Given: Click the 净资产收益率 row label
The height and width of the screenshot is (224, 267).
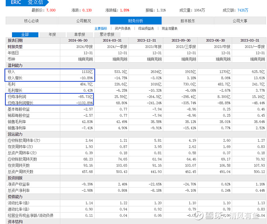Looking at the screenshot, I should pyautogui.click(x=19, y=184).
